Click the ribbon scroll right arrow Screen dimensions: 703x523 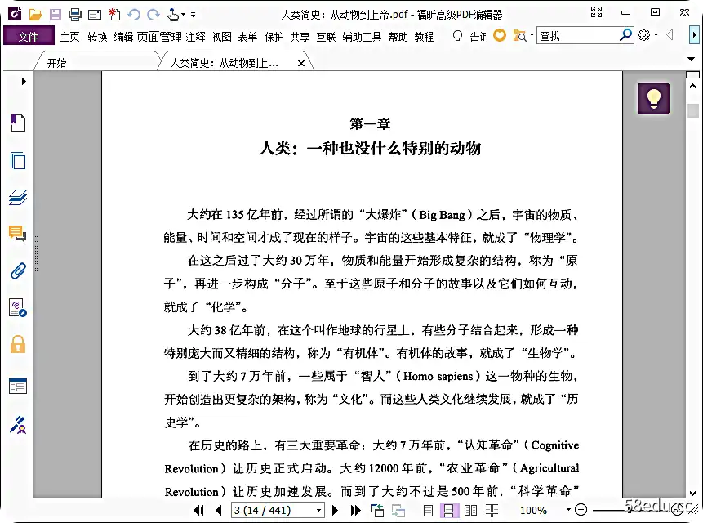click(x=694, y=34)
